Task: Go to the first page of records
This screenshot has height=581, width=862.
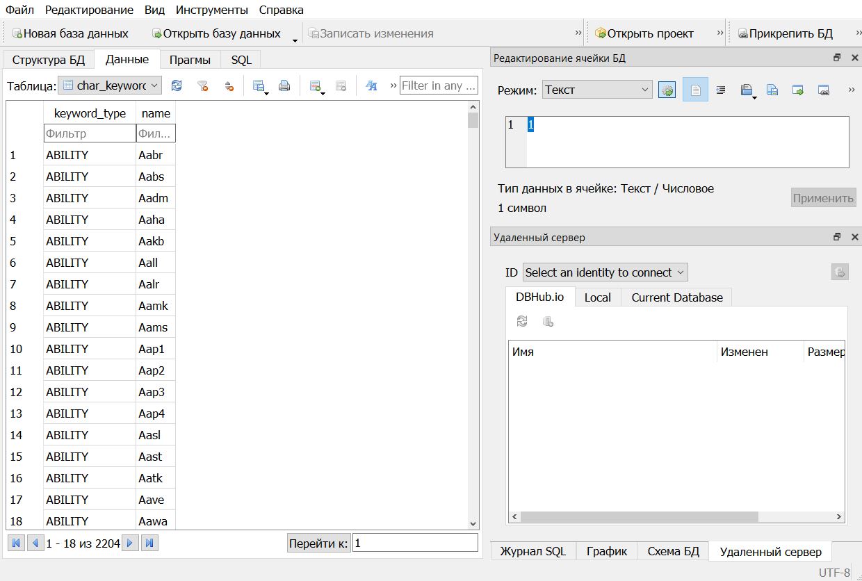Action: [16, 543]
